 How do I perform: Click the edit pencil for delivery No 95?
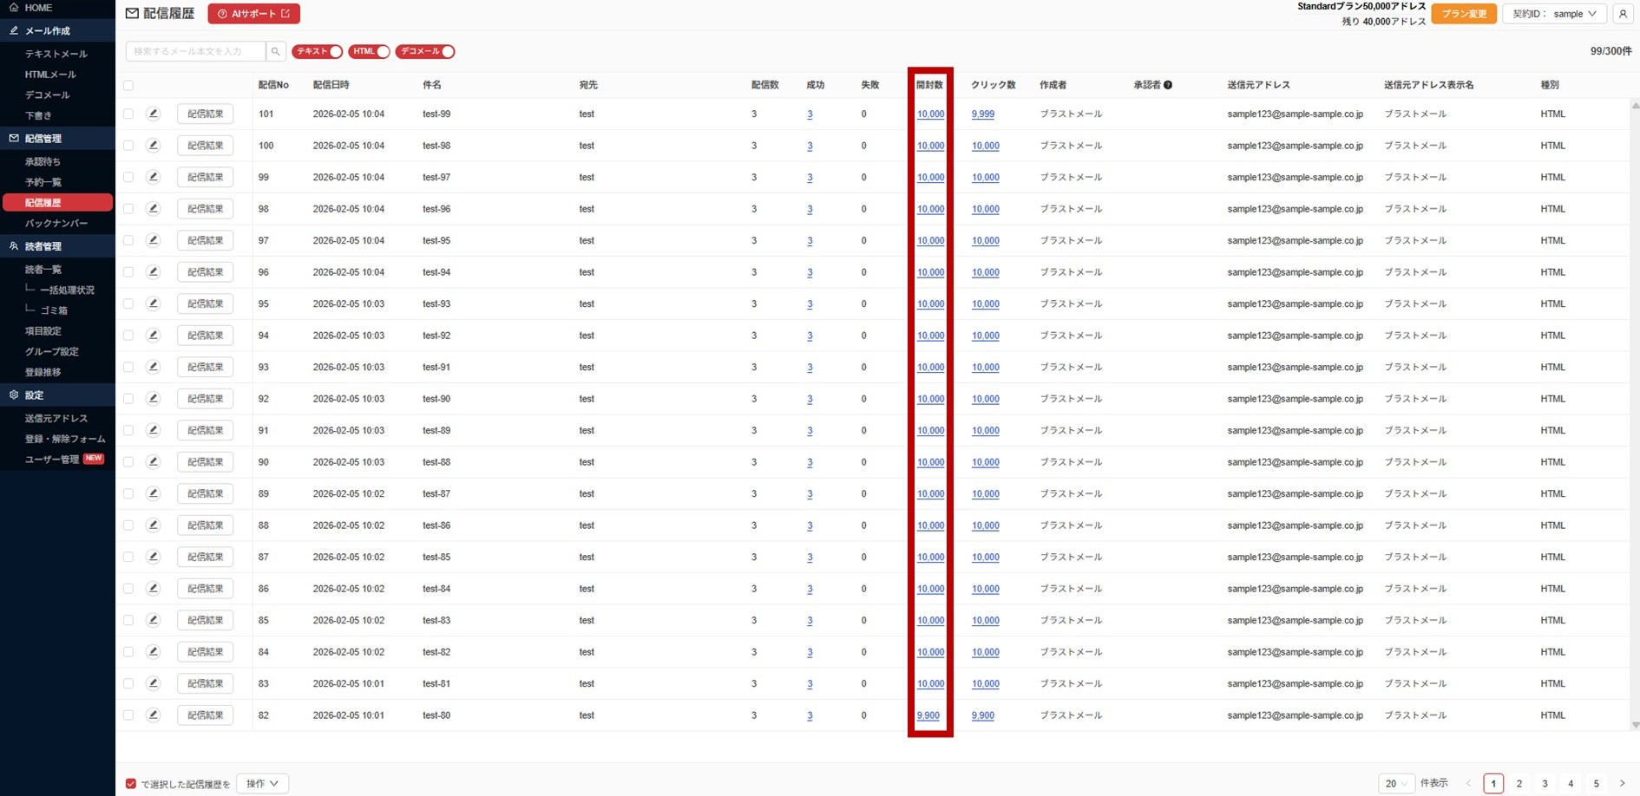point(154,303)
